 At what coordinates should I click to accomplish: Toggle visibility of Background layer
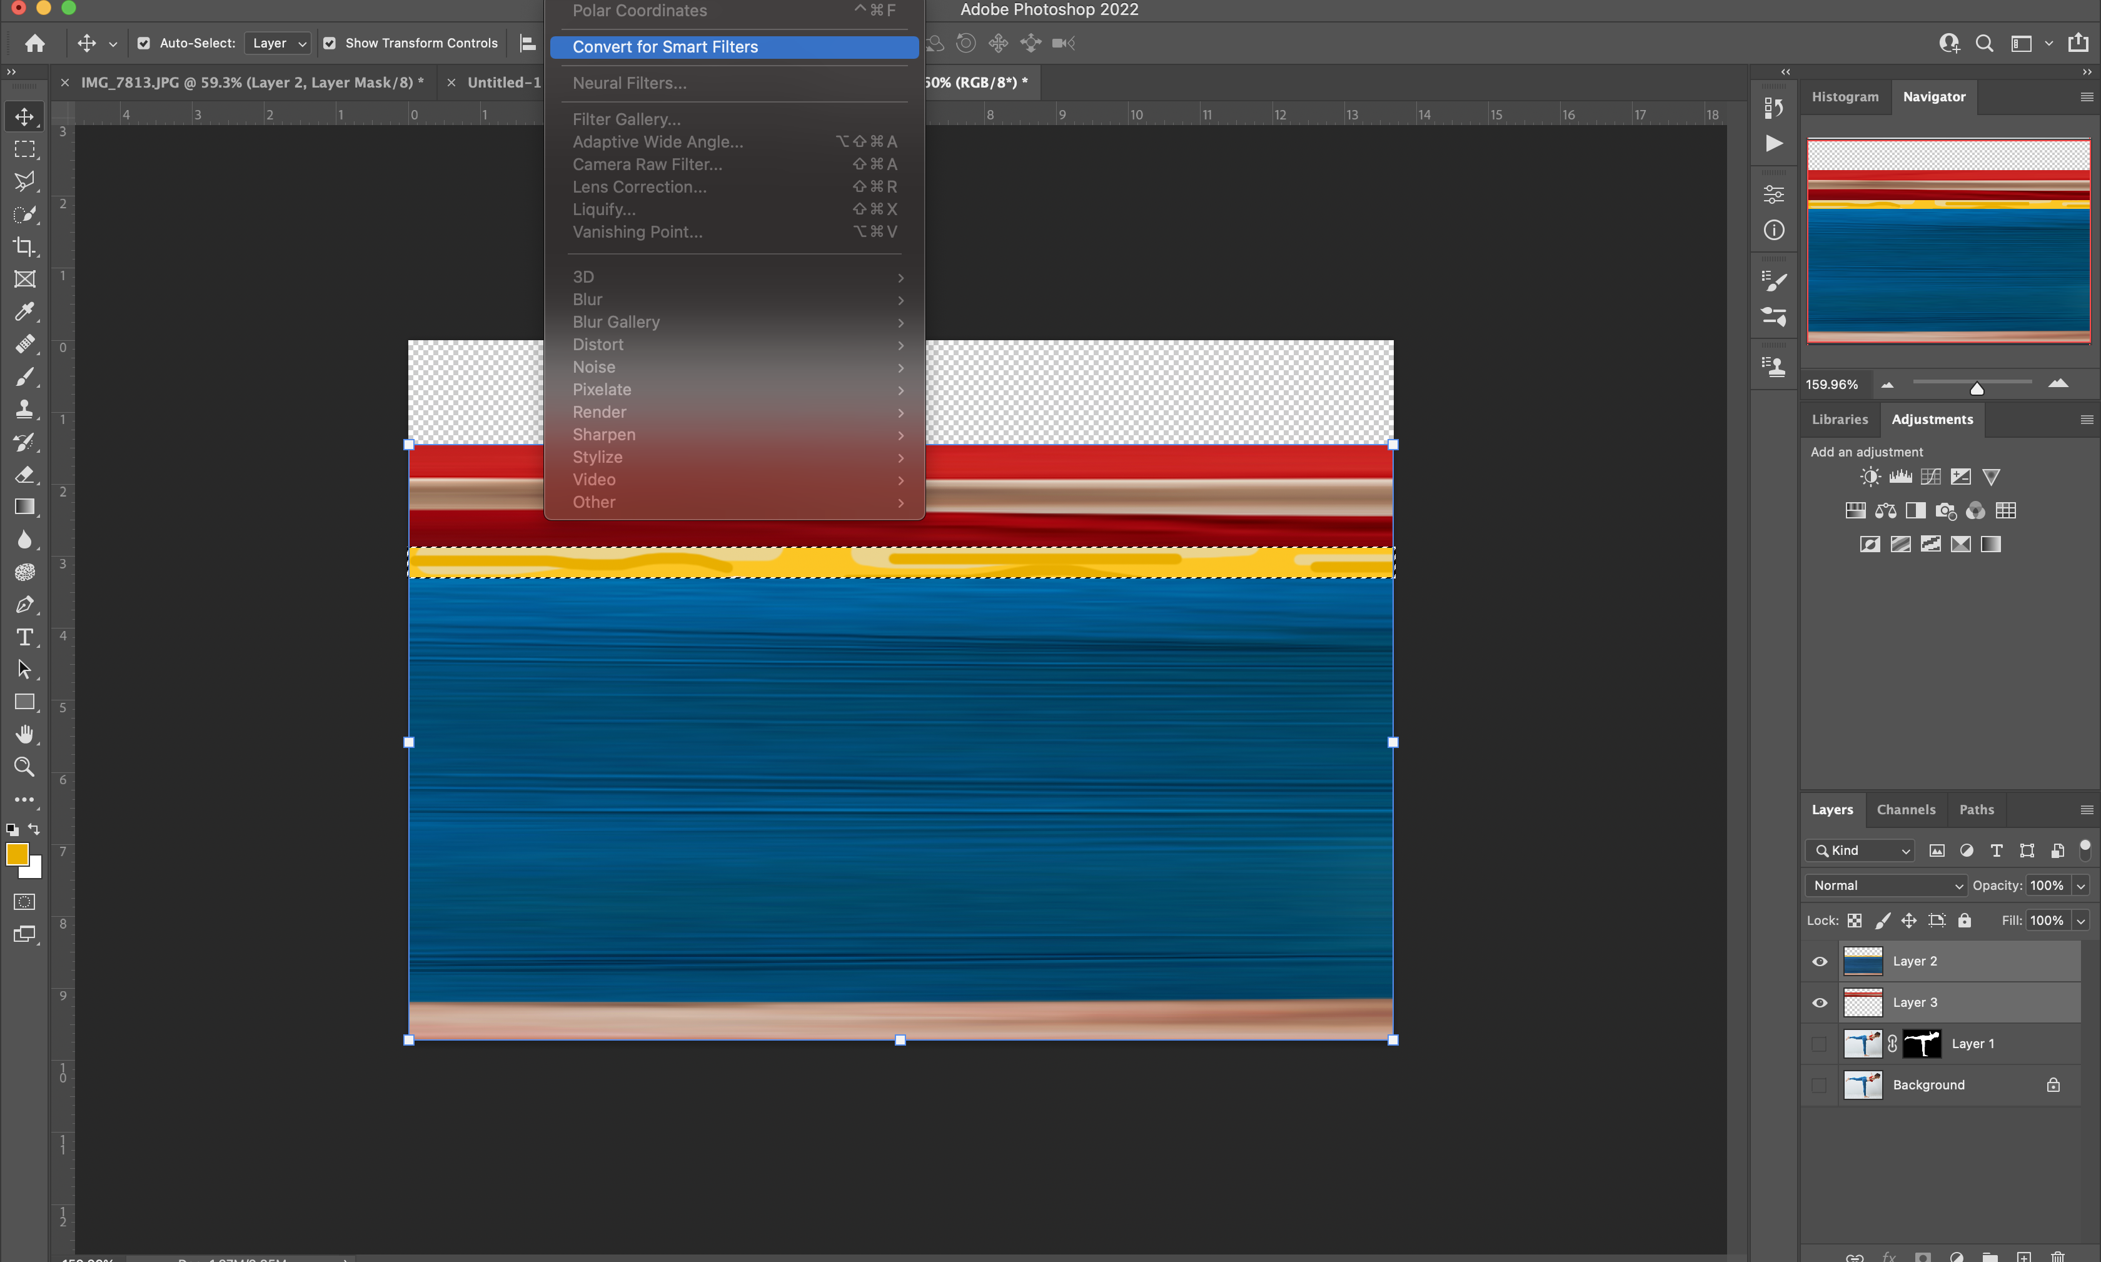(1819, 1083)
